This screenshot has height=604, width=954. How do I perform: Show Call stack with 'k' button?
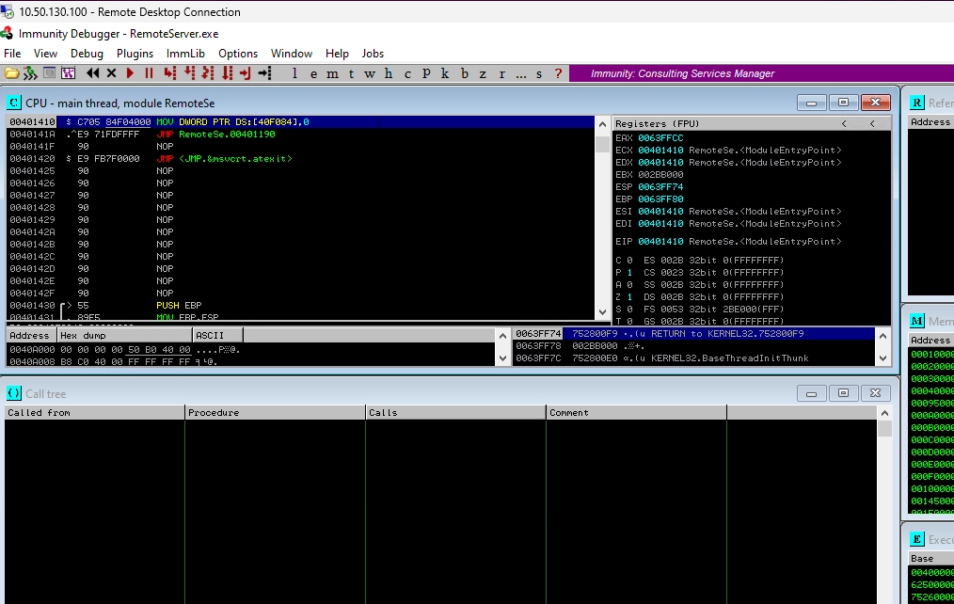coord(445,73)
